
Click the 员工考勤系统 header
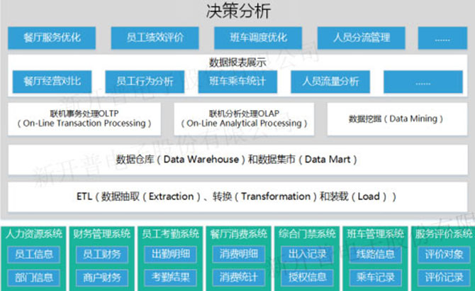[x=170, y=234]
